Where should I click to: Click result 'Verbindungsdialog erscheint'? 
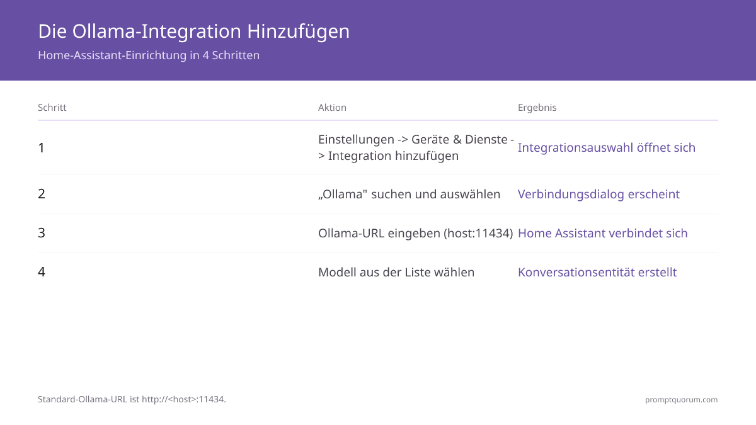tap(598, 194)
